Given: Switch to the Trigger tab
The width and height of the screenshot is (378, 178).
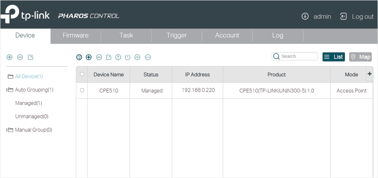Looking at the screenshot, I should [x=177, y=35].
